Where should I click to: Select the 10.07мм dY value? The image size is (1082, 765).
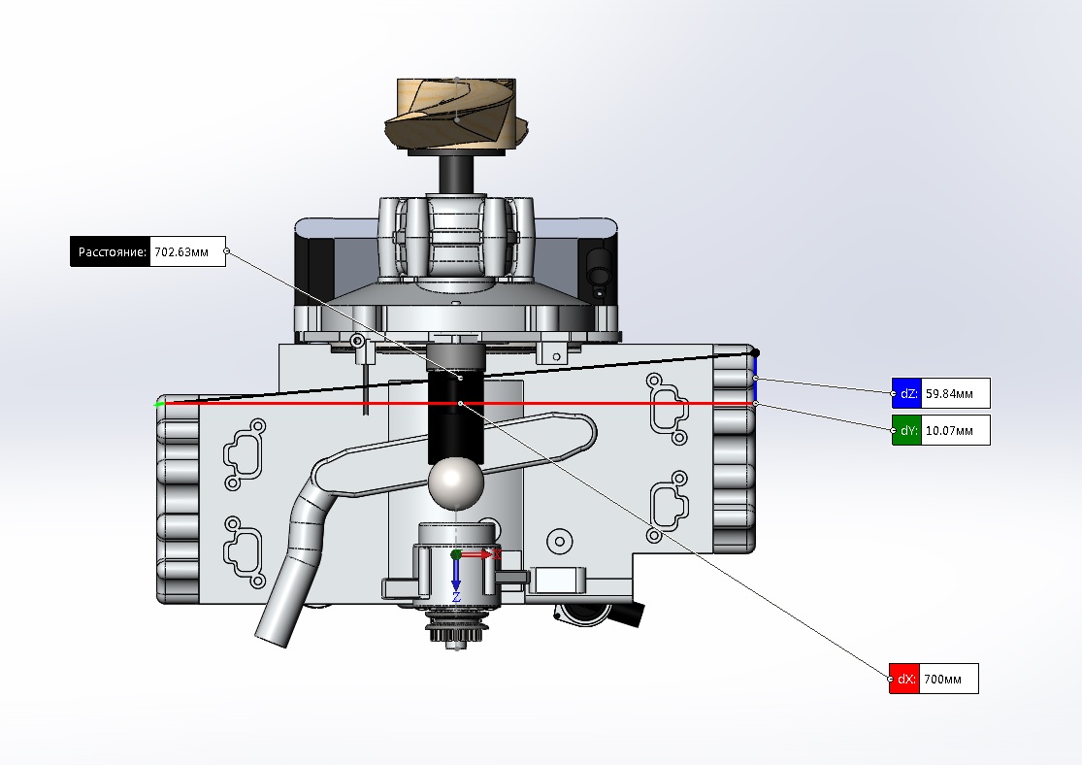click(955, 430)
